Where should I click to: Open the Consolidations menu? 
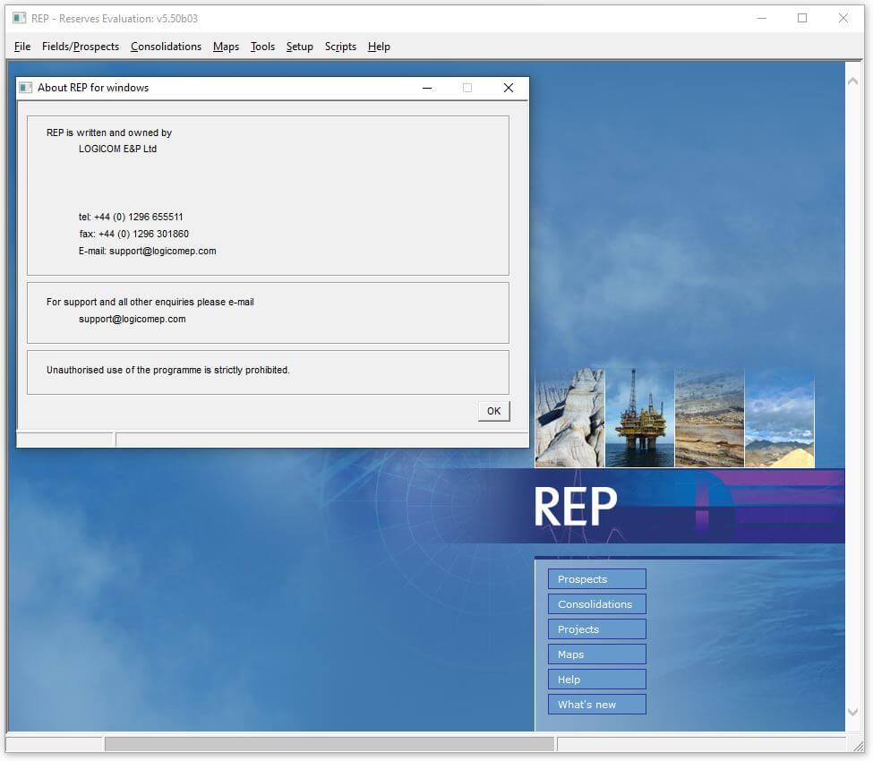[166, 47]
